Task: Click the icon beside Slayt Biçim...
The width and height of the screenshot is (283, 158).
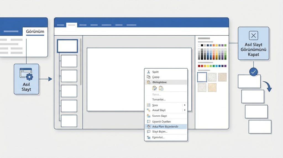Action: pyautogui.click(x=148, y=132)
